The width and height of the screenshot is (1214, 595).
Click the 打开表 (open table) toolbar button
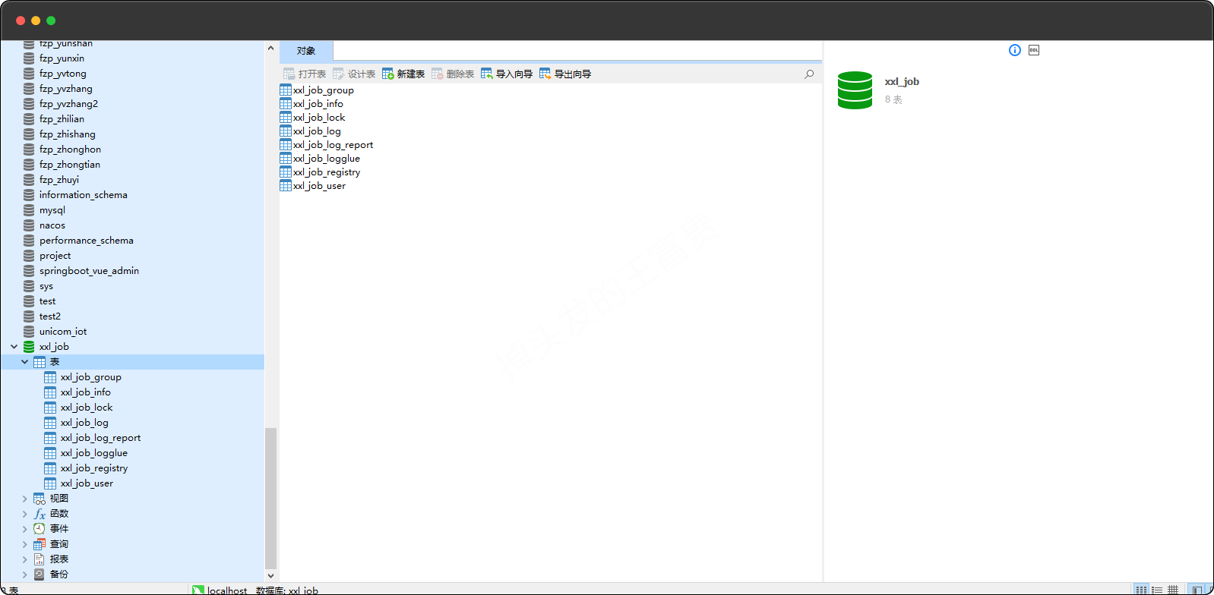(x=305, y=74)
